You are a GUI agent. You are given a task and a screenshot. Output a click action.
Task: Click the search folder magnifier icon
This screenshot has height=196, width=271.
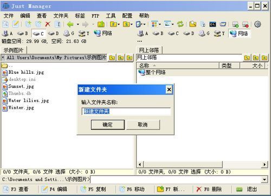point(192,24)
